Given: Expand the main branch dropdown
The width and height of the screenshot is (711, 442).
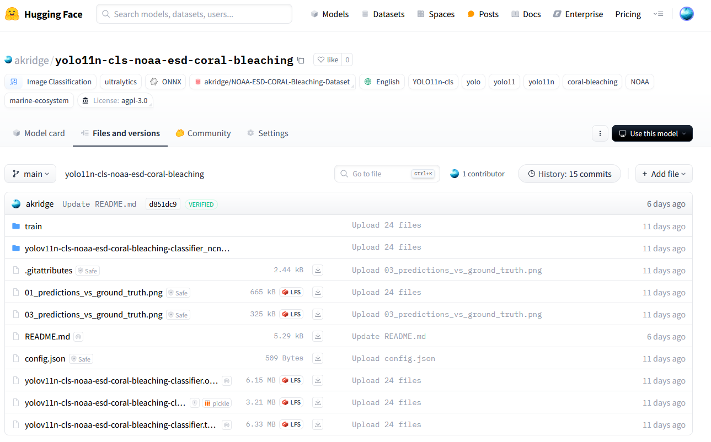Looking at the screenshot, I should (x=30, y=174).
